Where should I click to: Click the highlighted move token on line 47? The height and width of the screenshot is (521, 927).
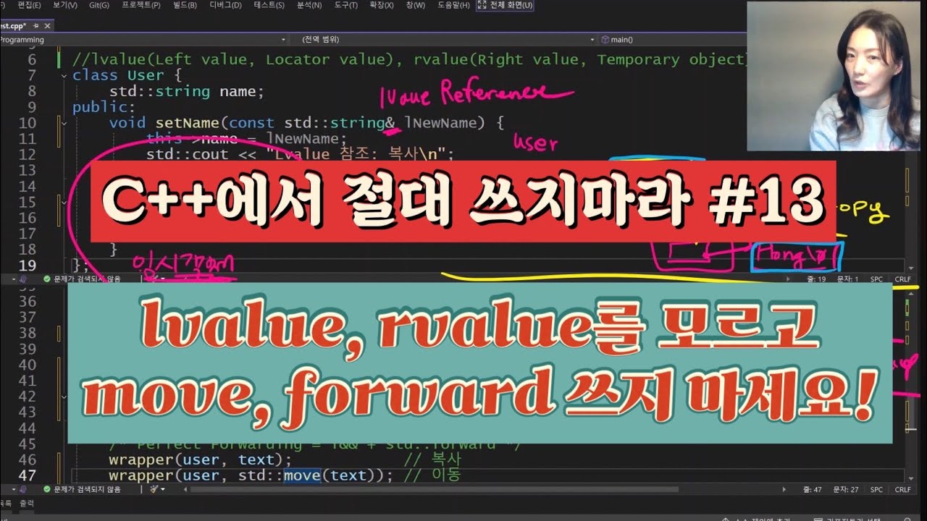301,475
